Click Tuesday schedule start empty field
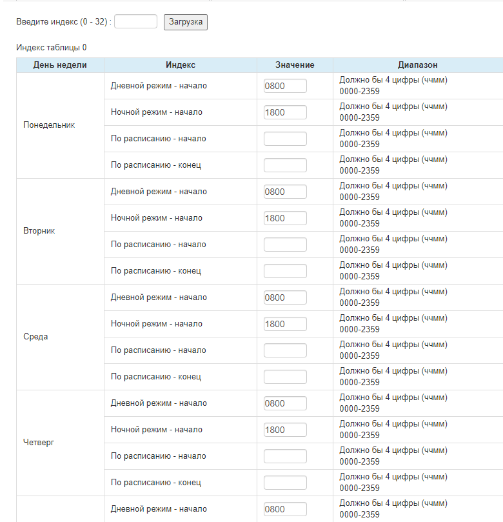The height and width of the screenshot is (522, 503). [x=285, y=245]
